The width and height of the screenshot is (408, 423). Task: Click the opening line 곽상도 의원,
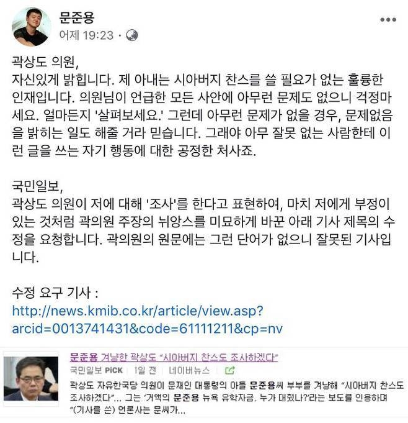[45, 62]
